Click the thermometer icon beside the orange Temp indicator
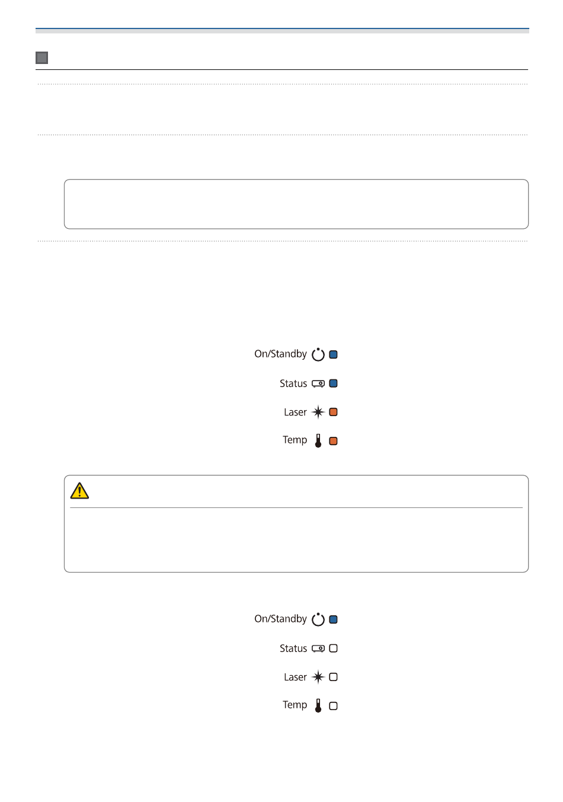The height and width of the screenshot is (802, 563). (318, 440)
